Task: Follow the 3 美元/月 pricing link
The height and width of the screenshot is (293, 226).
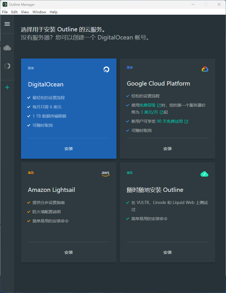Action: (150, 112)
